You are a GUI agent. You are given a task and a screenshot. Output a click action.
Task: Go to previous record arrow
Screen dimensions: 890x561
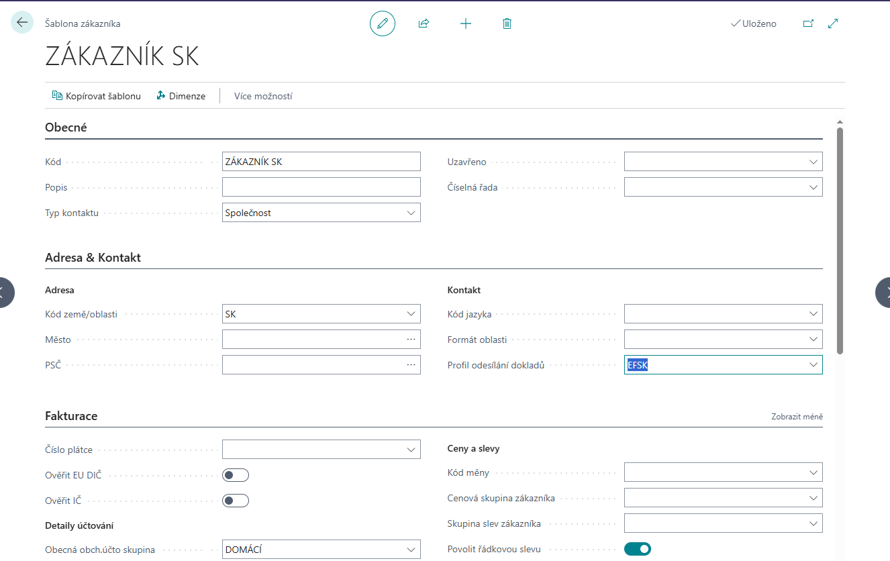[x=3, y=293]
